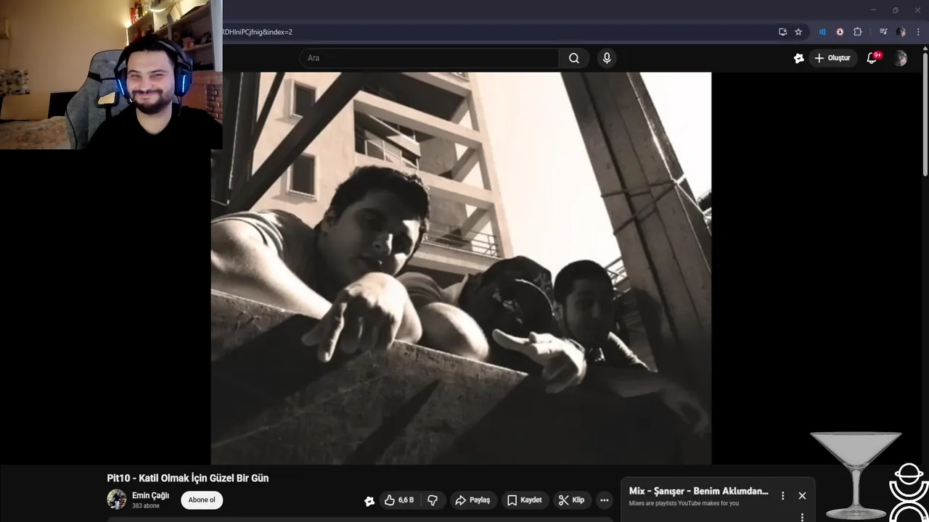This screenshot has height=522, width=929.
Task: Click Emin Çağlı's channel avatar
Action: [116, 500]
